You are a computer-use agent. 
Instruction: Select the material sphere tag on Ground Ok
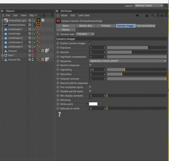47,59
